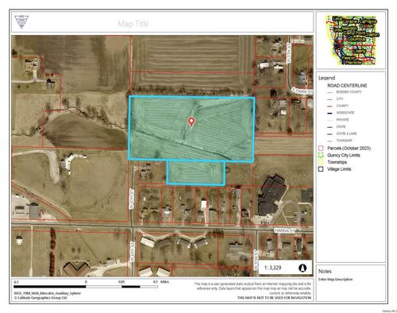This screenshot has height=313, width=397.
Task: Click the 'INTERSTATE' legend entry
Action: pyautogui.click(x=345, y=113)
